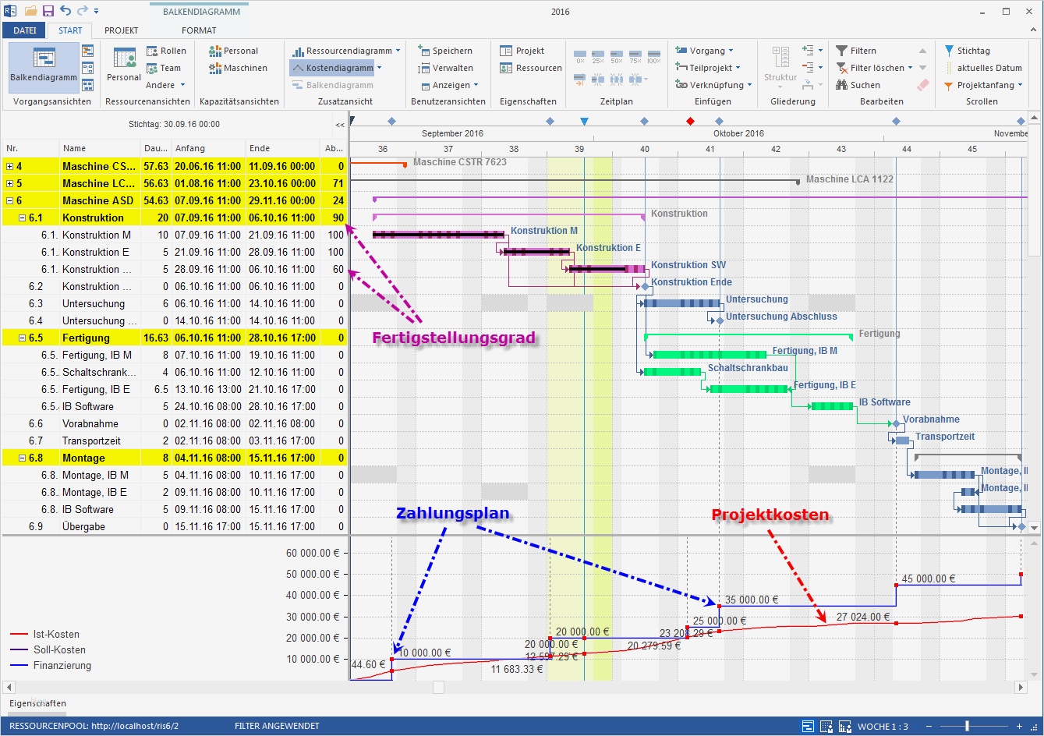The height and width of the screenshot is (736, 1044).
Task: Collapse the 6.5 Fertigung group
Action: point(22,338)
